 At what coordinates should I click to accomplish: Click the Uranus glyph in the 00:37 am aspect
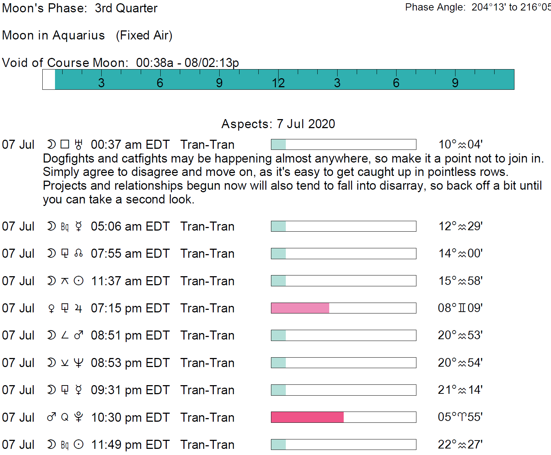pyautogui.click(x=79, y=145)
